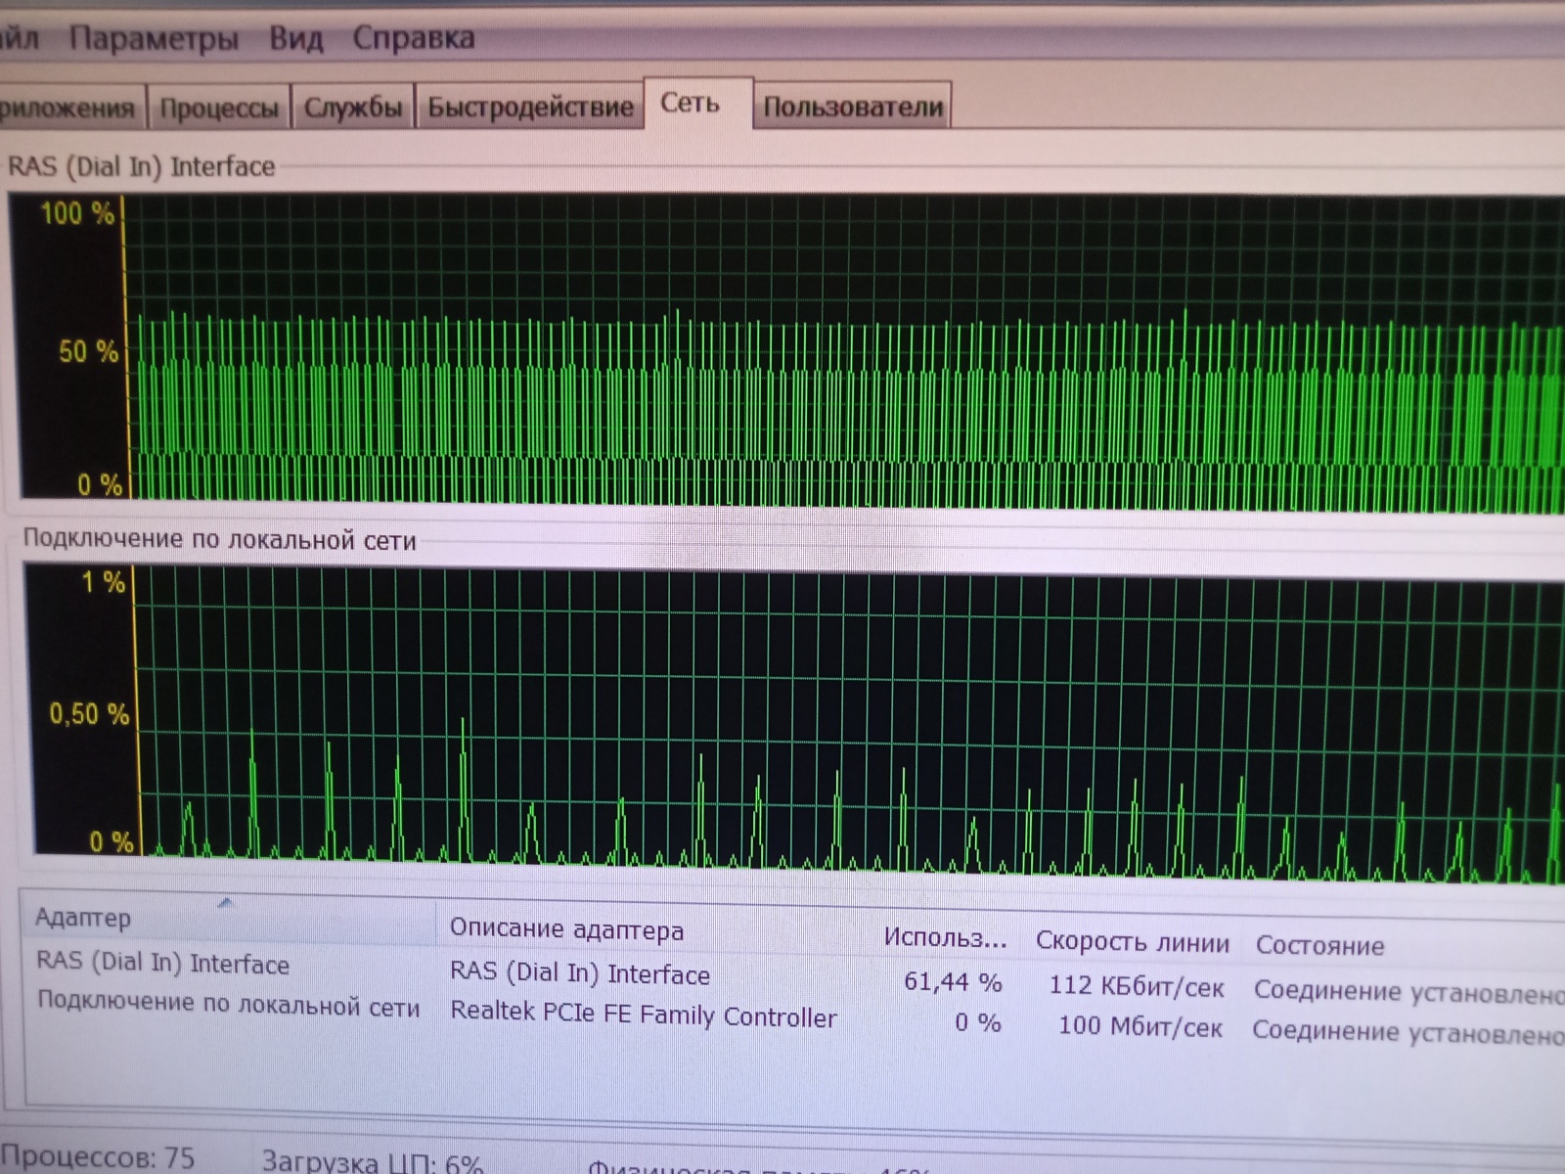Open the Справка menu

tap(414, 38)
